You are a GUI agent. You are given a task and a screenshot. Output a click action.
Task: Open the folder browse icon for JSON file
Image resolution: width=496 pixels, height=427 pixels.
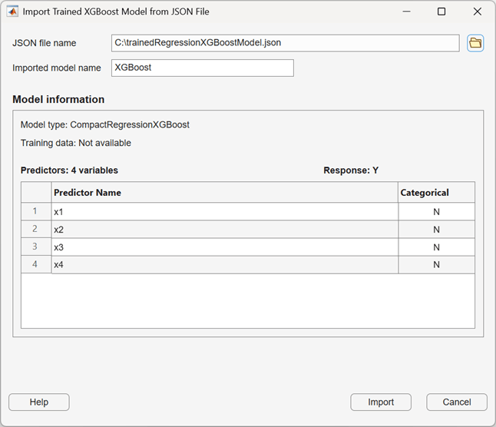pos(475,43)
